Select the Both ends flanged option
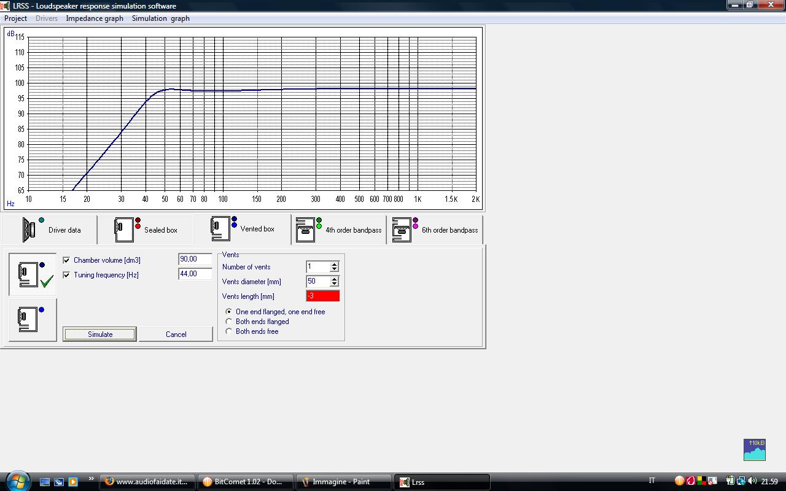Image resolution: width=786 pixels, height=491 pixels. [x=229, y=322]
